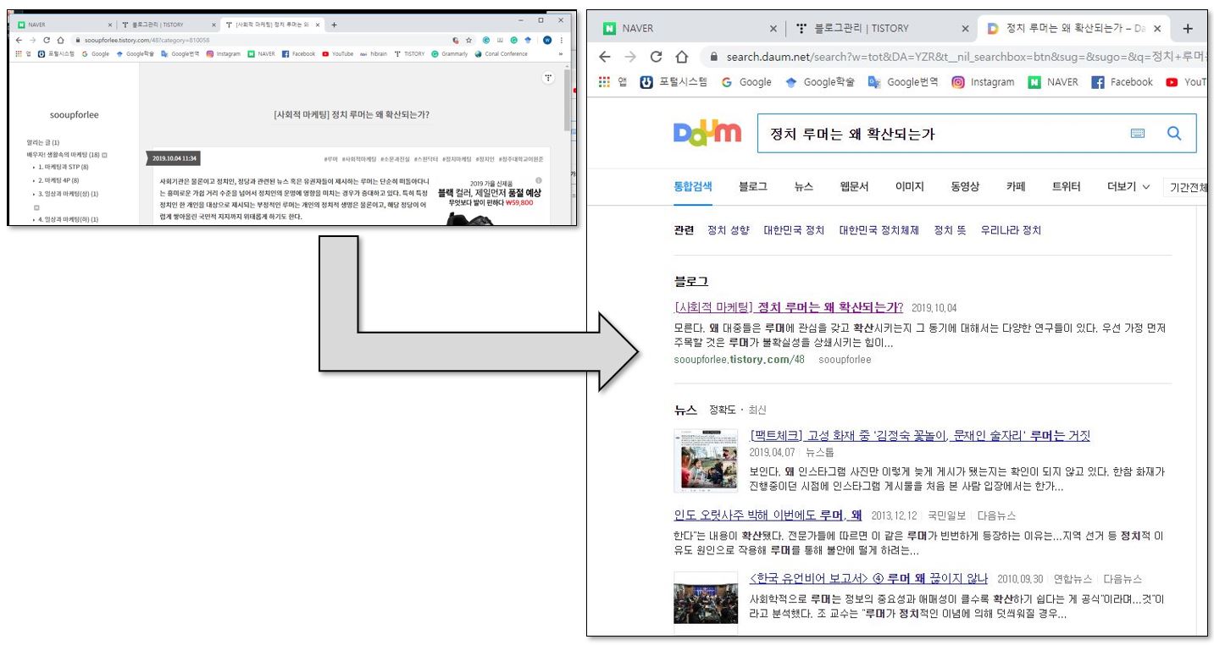The height and width of the screenshot is (645, 1214).
Task: Select 카페 search tab on Daum
Action: point(1016,186)
